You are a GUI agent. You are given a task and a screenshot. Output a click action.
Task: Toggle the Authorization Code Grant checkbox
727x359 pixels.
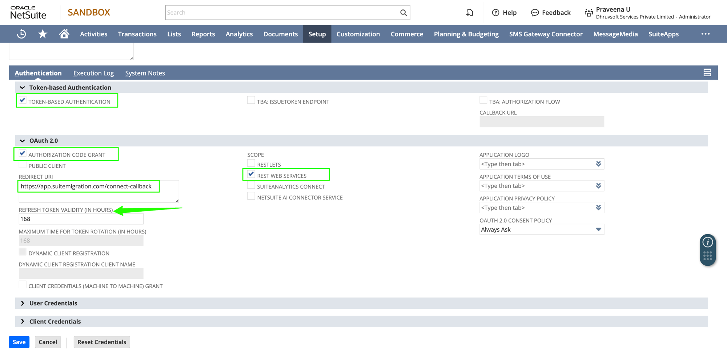click(23, 153)
